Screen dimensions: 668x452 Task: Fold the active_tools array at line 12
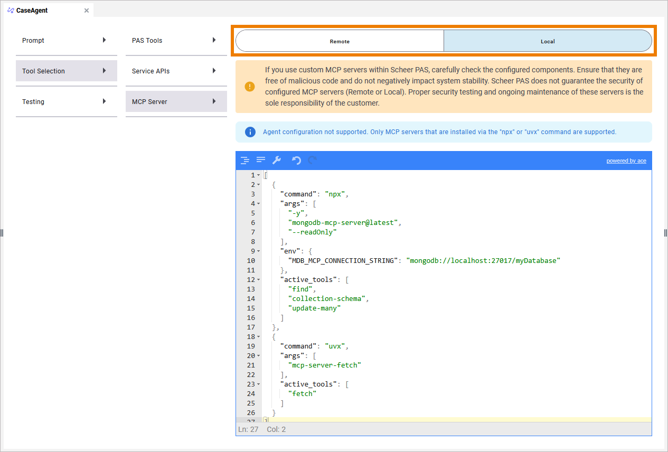pyautogui.click(x=259, y=280)
